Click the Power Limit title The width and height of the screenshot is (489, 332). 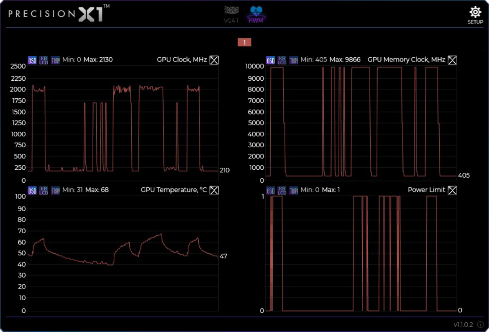click(x=426, y=190)
